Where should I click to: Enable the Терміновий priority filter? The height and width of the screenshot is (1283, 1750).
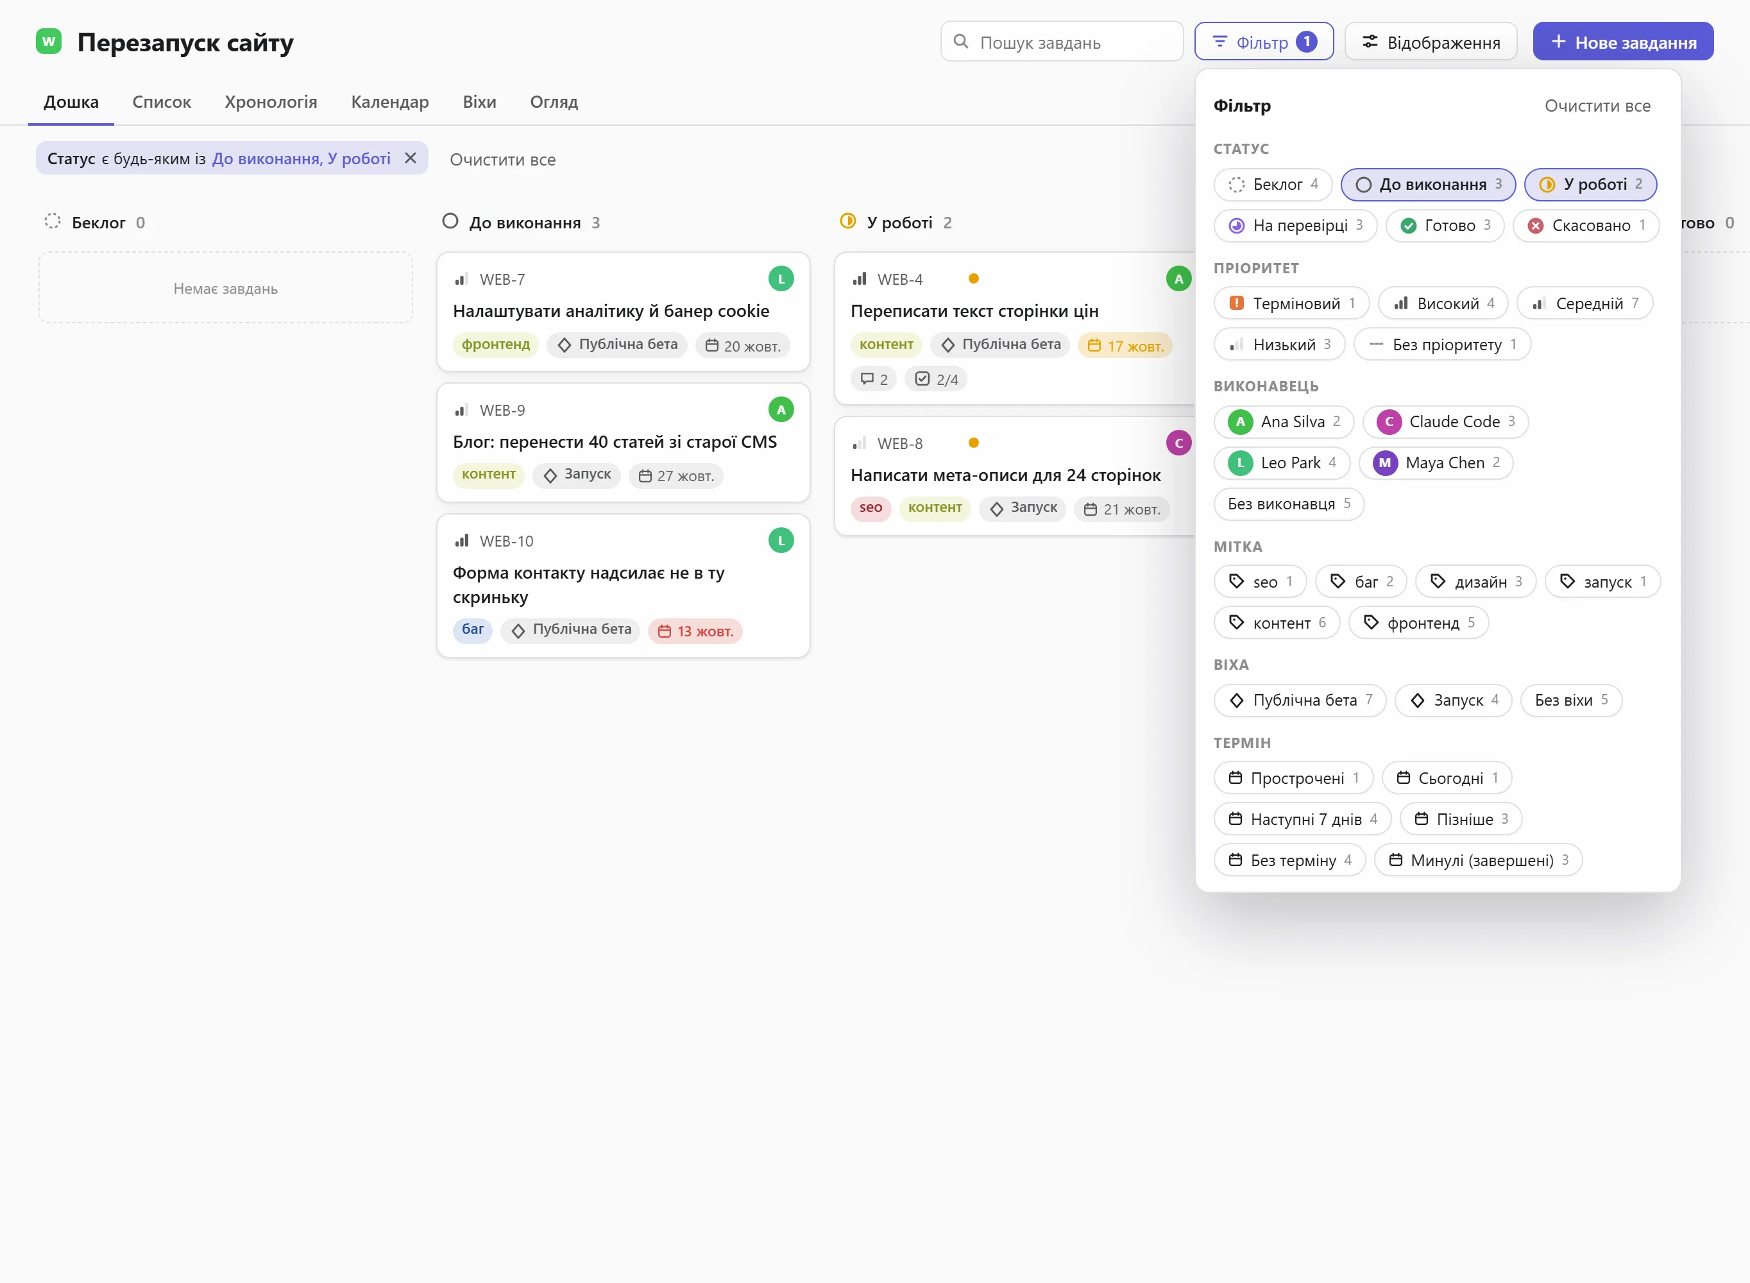click(1291, 303)
